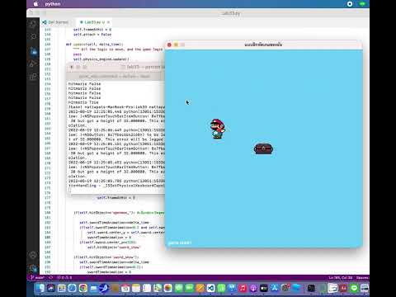This screenshot has height=297, width=396.
Task: Open the Explorer view in the activity bar
Action: [x=33, y=24]
